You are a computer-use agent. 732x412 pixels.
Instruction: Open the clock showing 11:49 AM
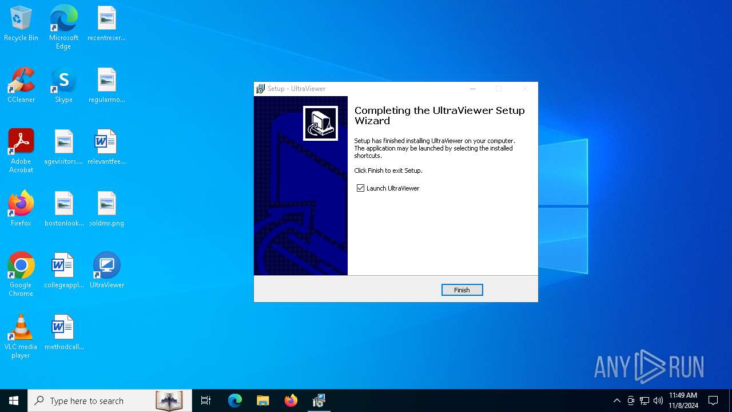click(683, 401)
